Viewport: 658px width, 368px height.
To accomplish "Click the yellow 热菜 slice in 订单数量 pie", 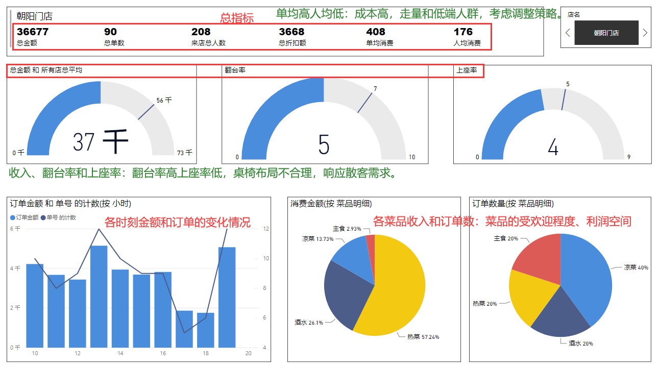I will click(x=531, y=296).
